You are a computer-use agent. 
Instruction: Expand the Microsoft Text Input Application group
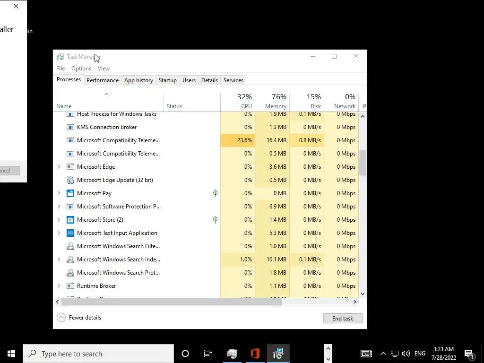point(59,233)
